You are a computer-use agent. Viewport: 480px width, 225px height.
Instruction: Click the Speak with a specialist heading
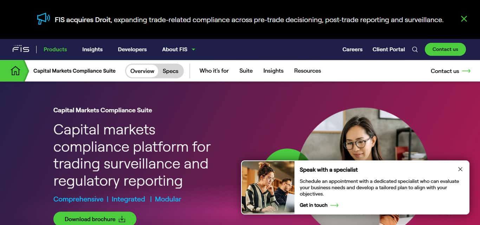pos(329,170)
